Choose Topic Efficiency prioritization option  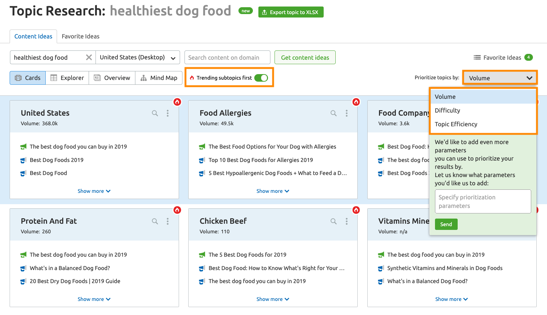coord(456,124)
